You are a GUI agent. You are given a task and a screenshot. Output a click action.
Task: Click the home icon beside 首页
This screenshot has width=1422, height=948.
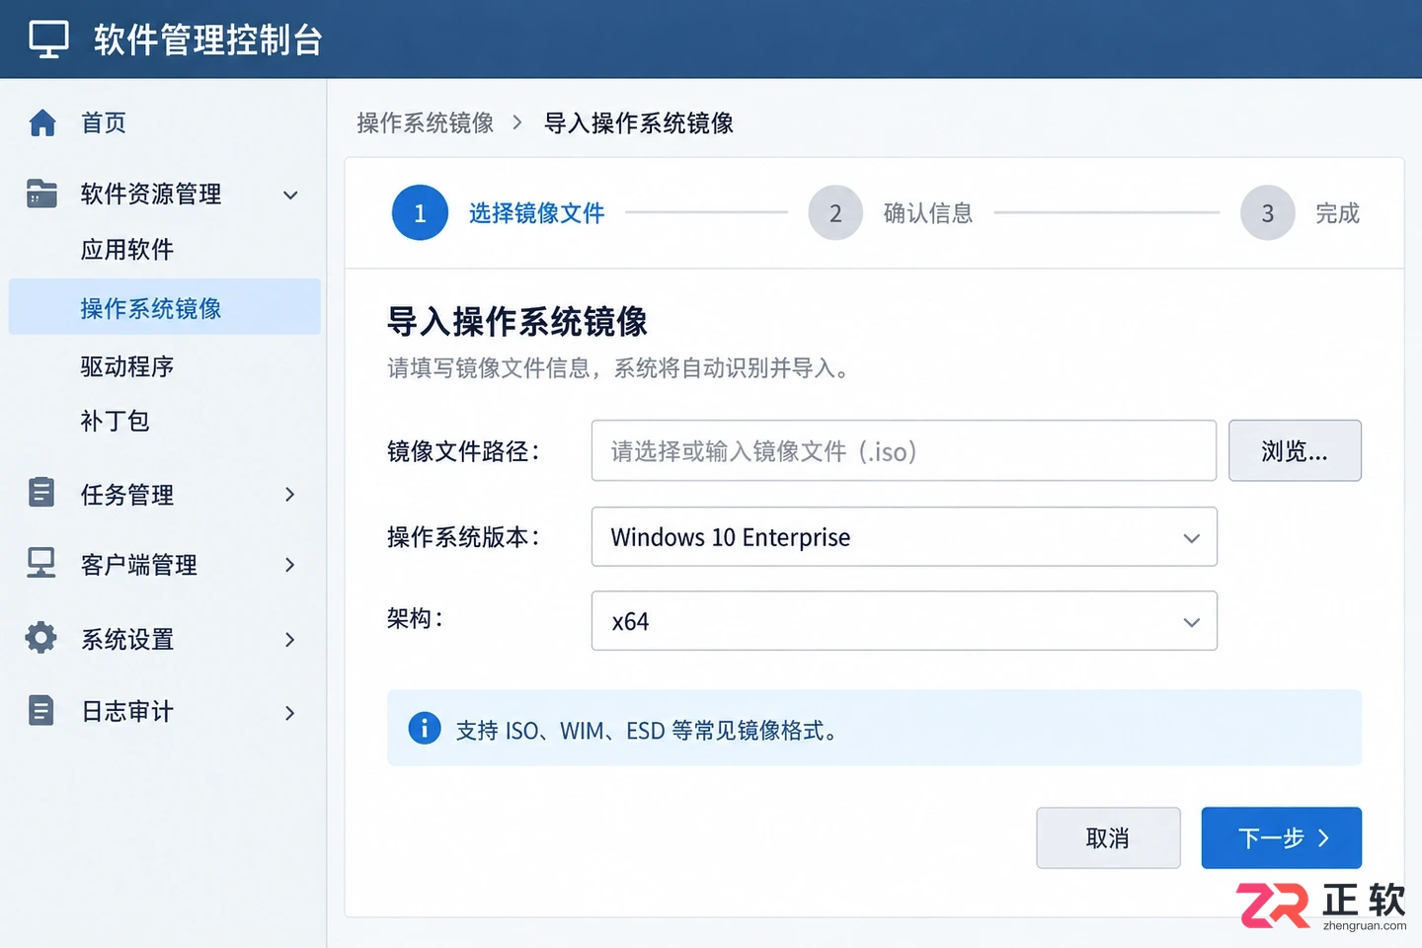[42, 122]
